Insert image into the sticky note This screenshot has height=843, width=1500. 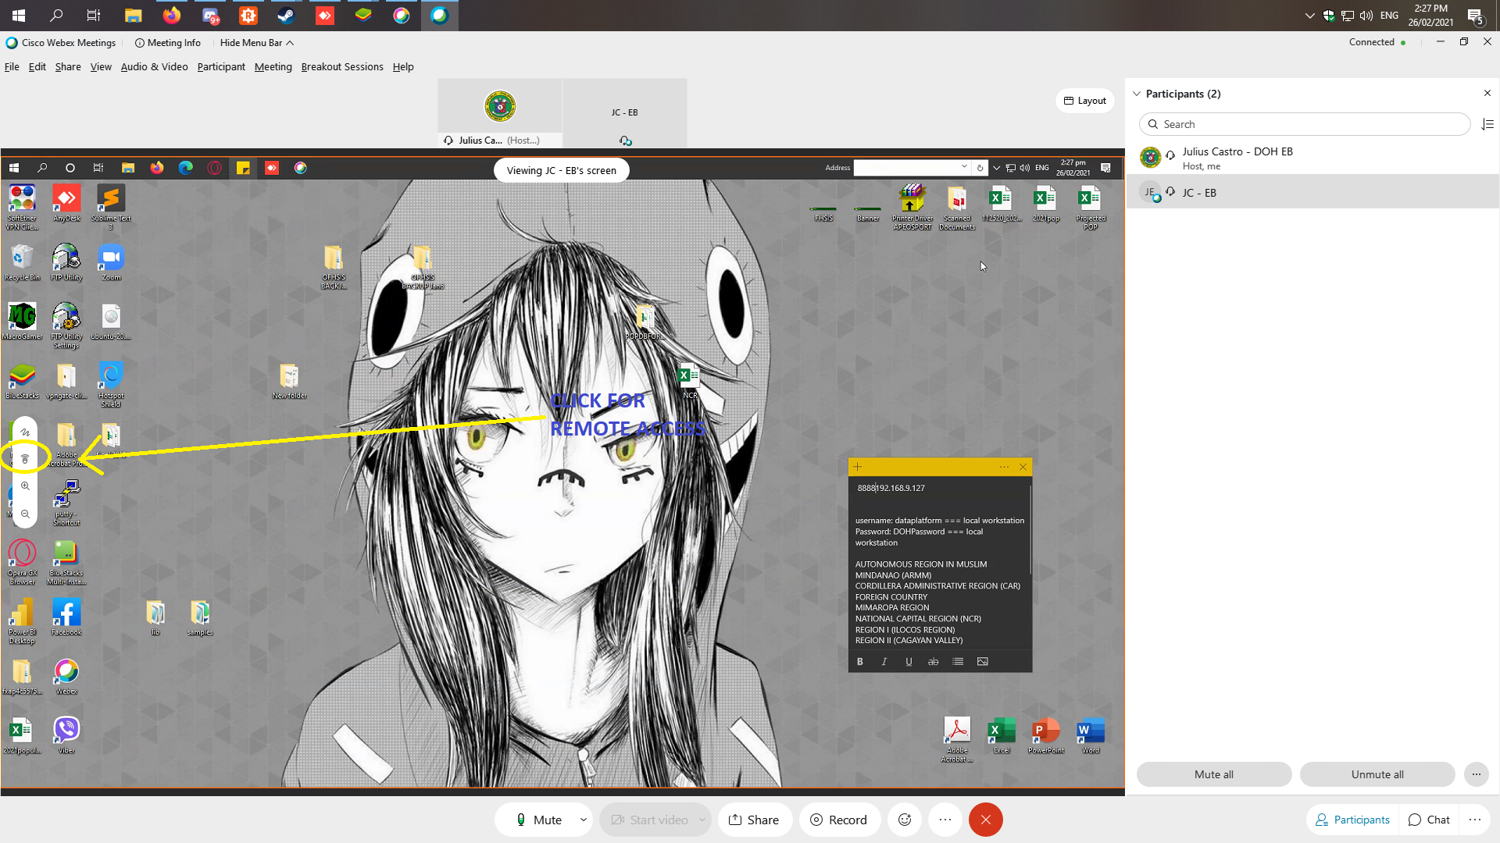(x=983, y=662)
